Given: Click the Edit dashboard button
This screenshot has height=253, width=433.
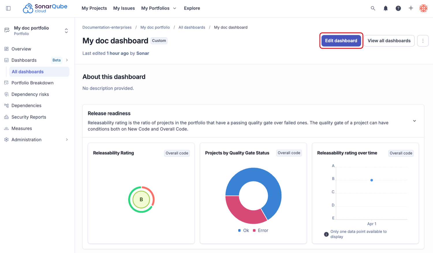Looking at the screenshot, I should point(341,40).
